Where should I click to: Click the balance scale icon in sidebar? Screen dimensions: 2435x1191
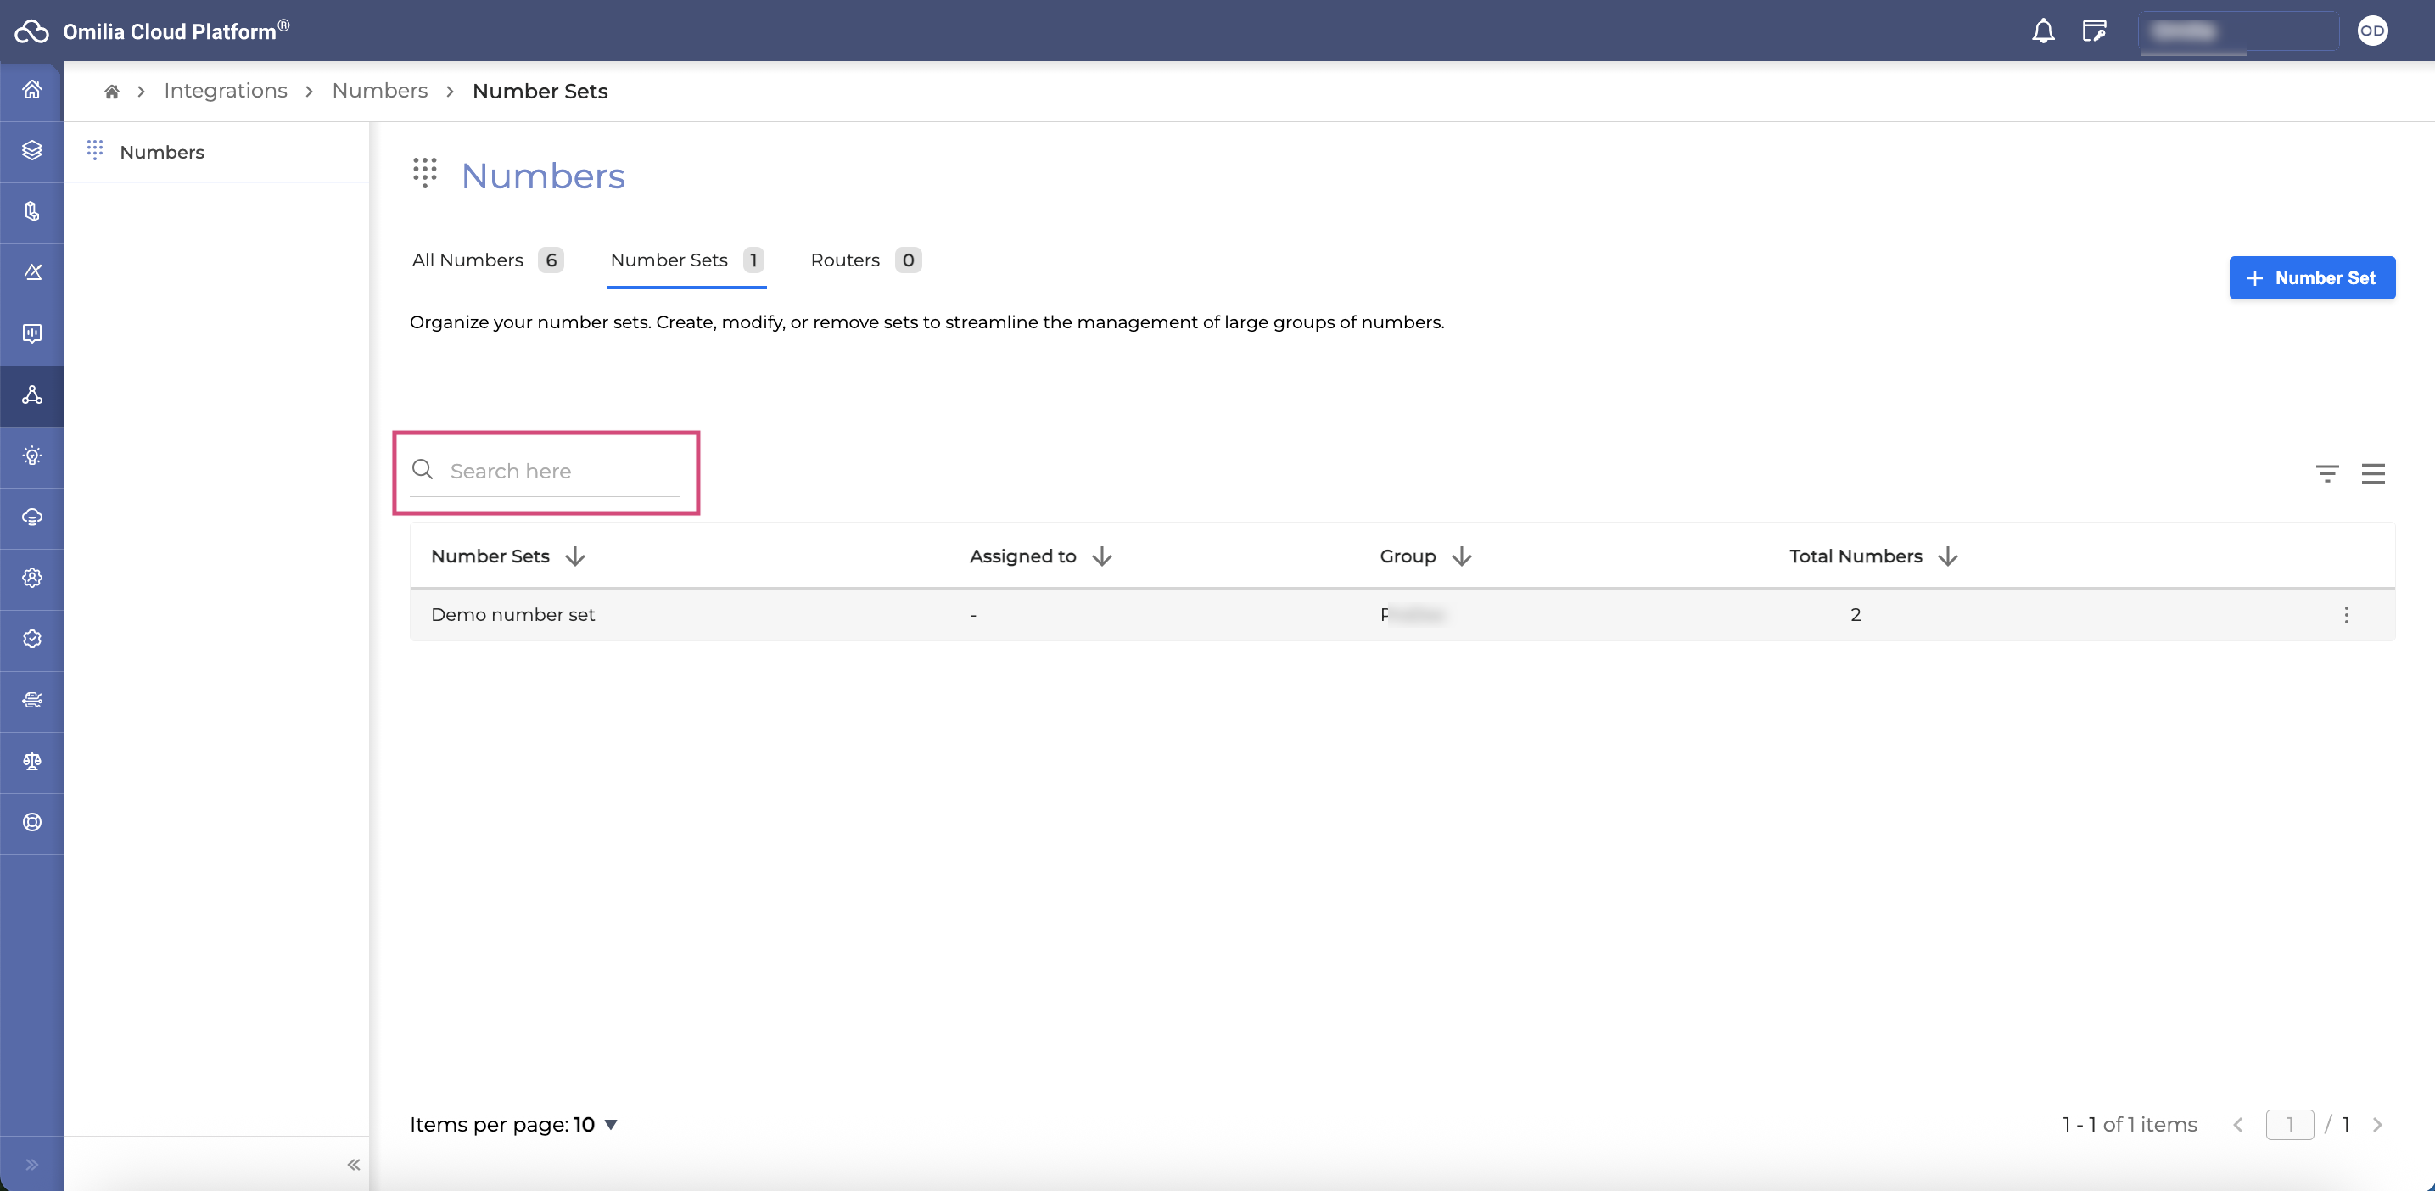32,761
